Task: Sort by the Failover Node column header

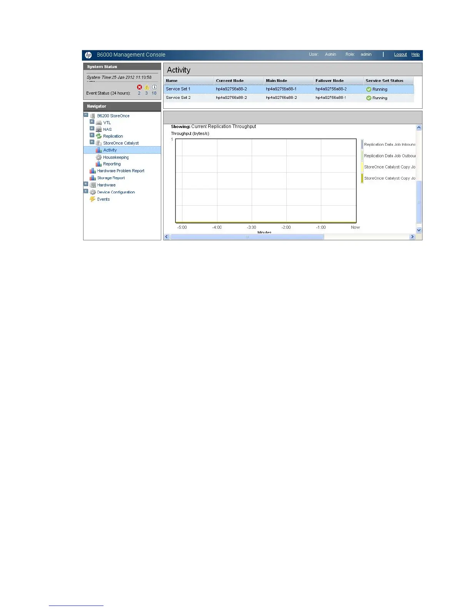Action: pos(339,81)
